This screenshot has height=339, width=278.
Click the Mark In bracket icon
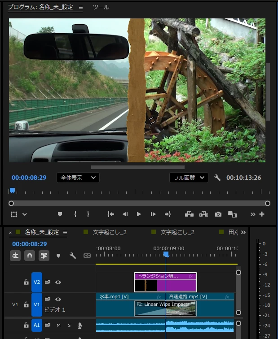tap(75, 214)
